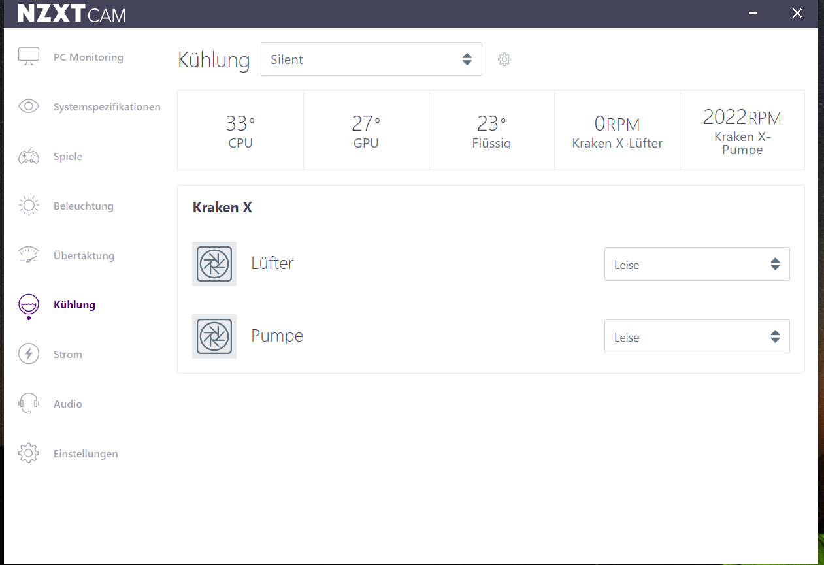Click the 27° GPU temperature tile
This screenshot has width=824, height=565.
[366, 131]
